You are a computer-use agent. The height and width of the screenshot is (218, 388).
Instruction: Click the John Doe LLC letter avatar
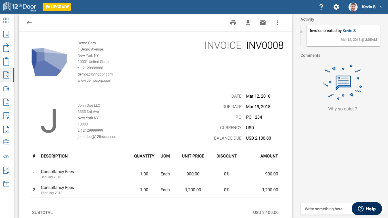[49, 121]
